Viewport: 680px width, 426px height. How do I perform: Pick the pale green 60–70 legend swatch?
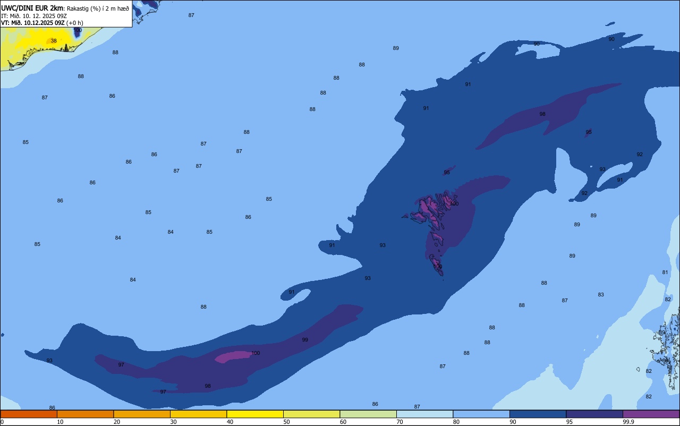pos(368,414)
